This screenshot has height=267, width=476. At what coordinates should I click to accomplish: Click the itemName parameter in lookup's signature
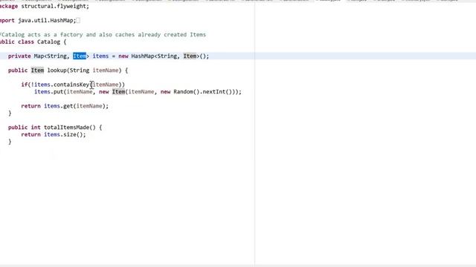coord(106,70)
